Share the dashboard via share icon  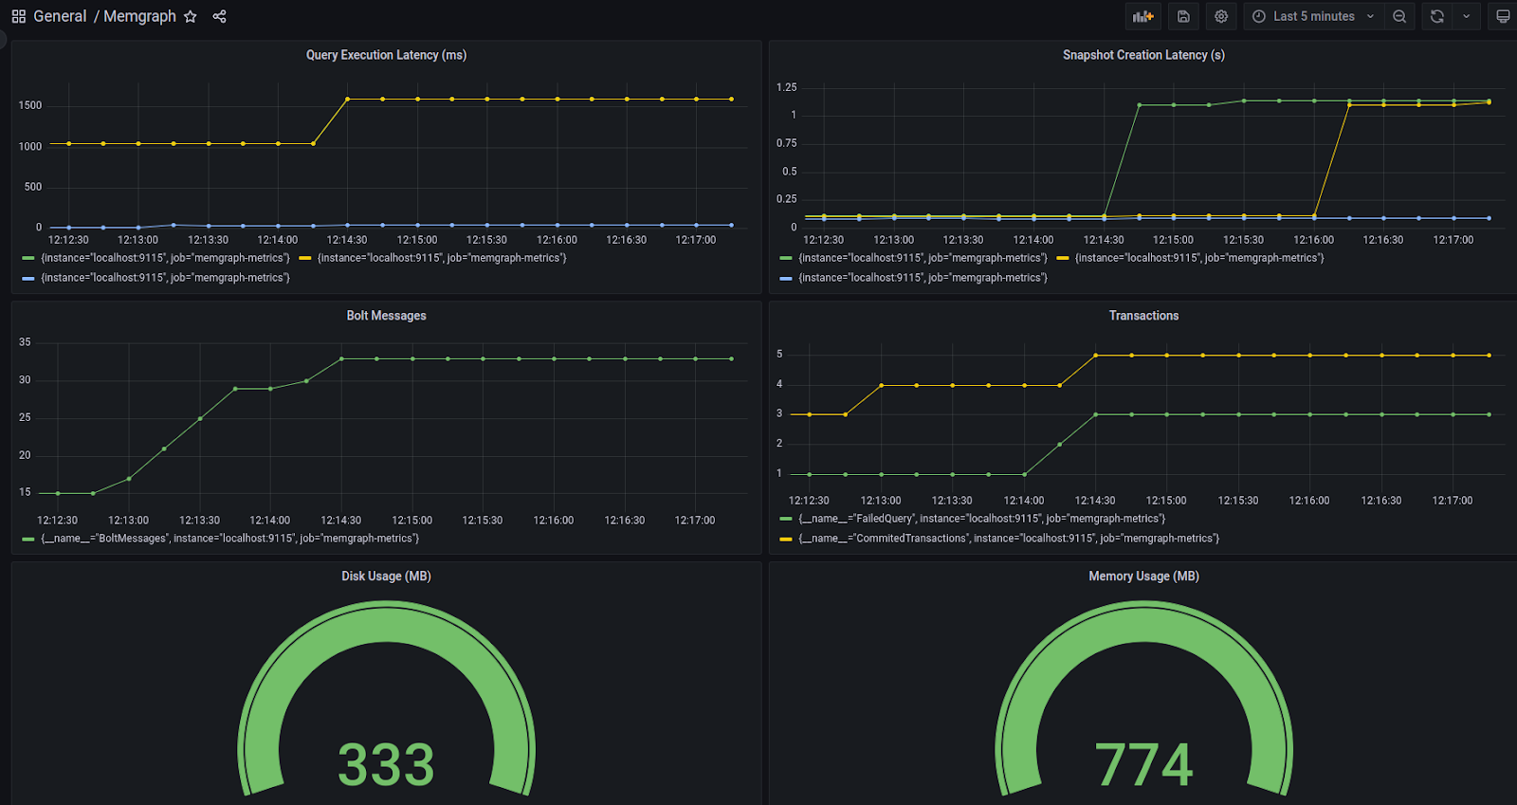click(x=219, y=16)
